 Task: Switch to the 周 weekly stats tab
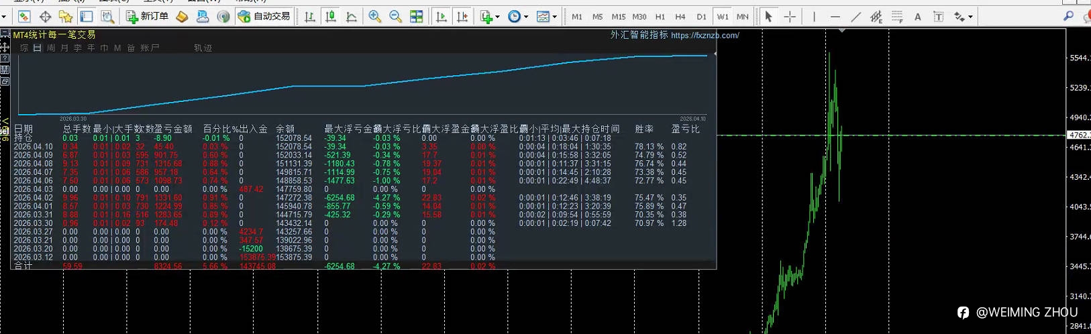coord(51,48)
